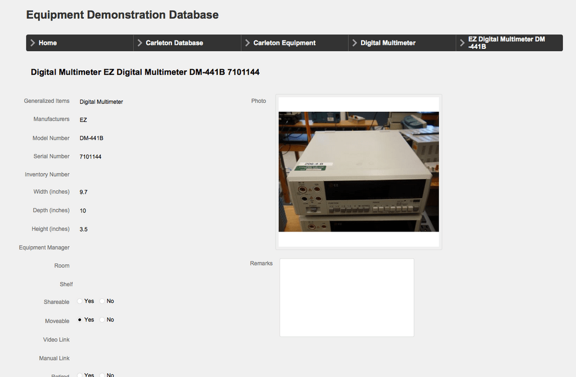Navigate to Home via the breadcrumb bar
Image resolution: width=576 pixels, height=377 pixels.
pyautogui.click(x=48, y=43)
